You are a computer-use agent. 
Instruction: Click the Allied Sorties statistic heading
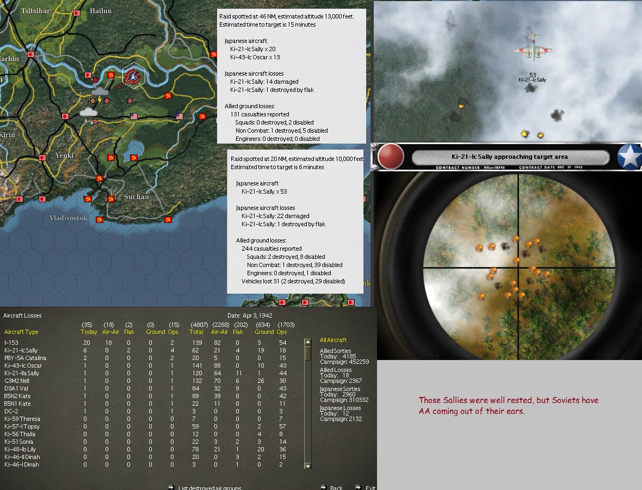(335, 351)
